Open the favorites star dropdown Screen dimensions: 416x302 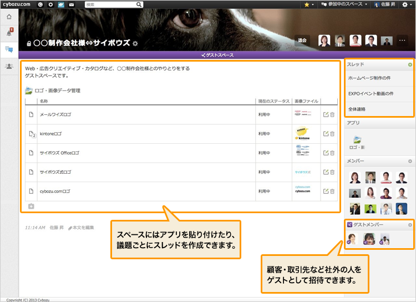[309, 4]
